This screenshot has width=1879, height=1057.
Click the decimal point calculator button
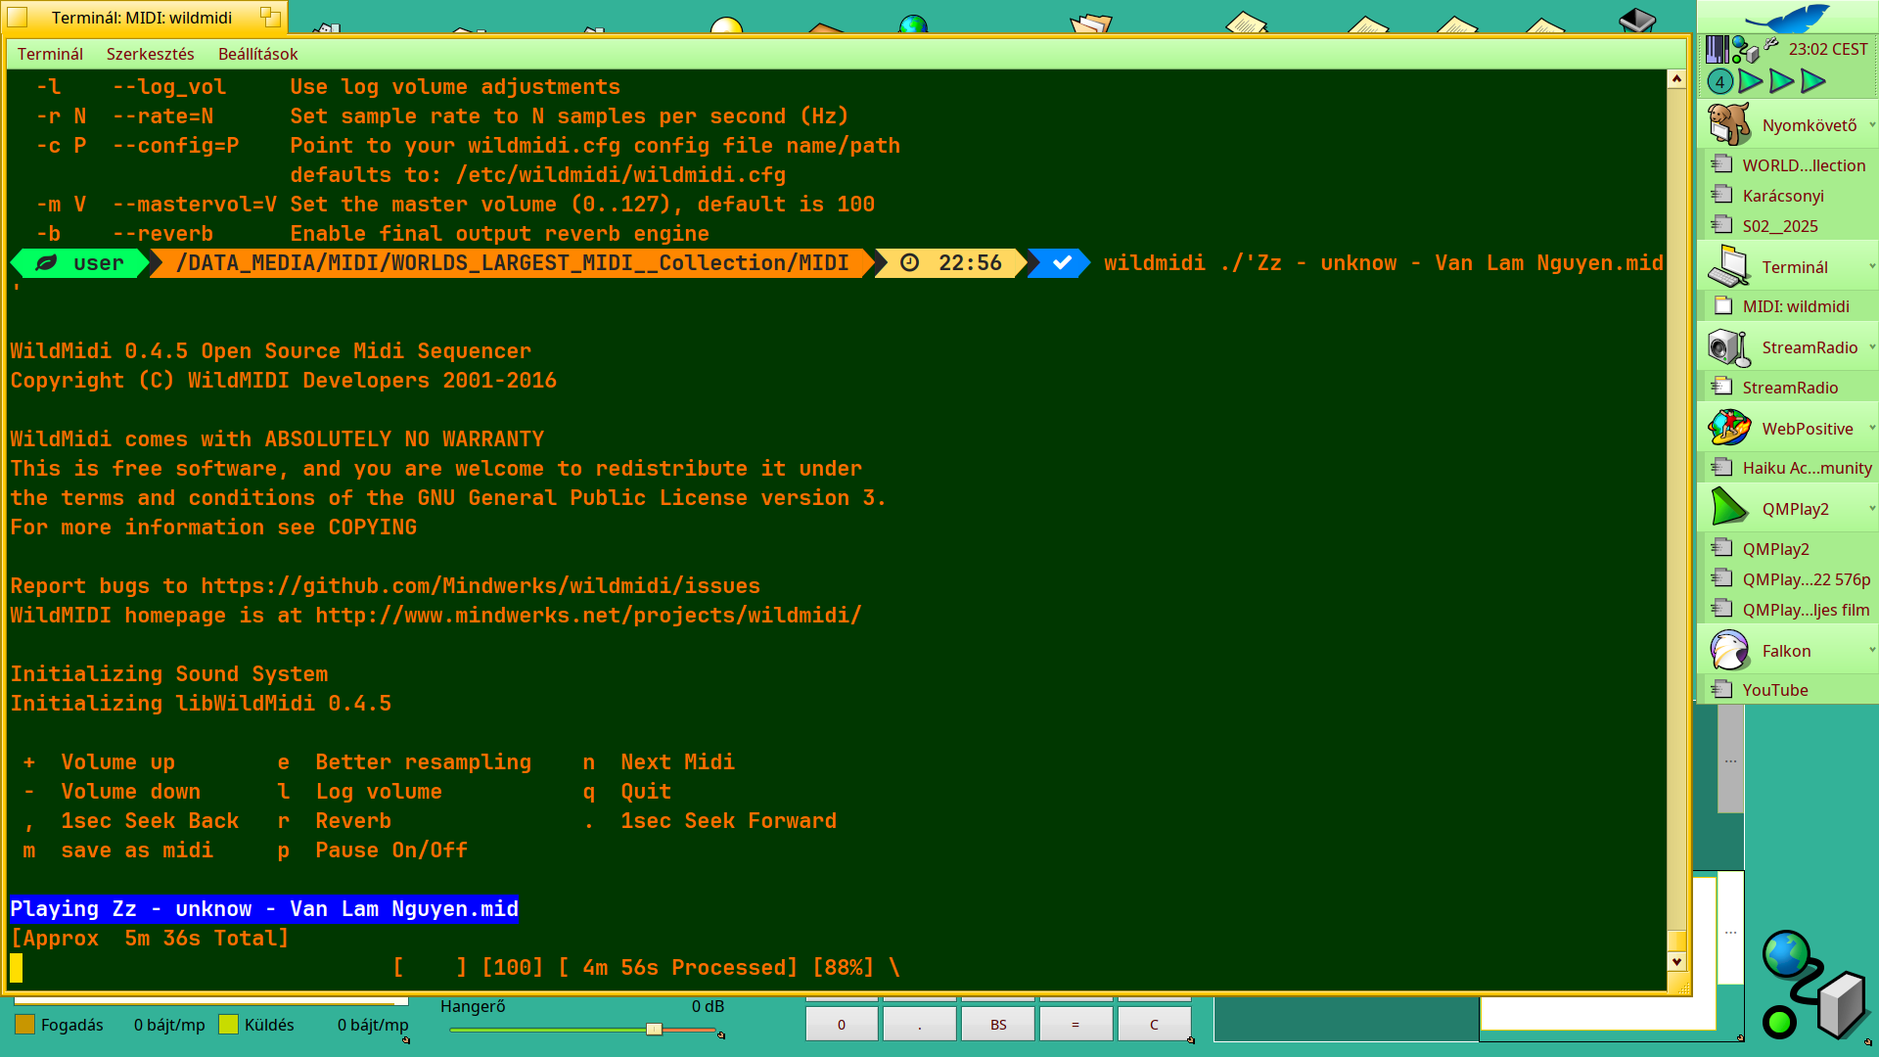tap(919, 1024)
